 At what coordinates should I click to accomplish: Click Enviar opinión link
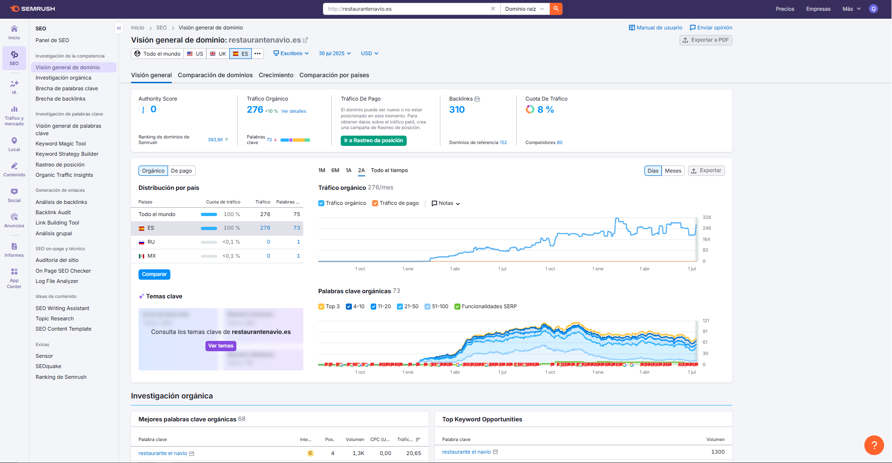pyautogui.click(x=711, y=28)
